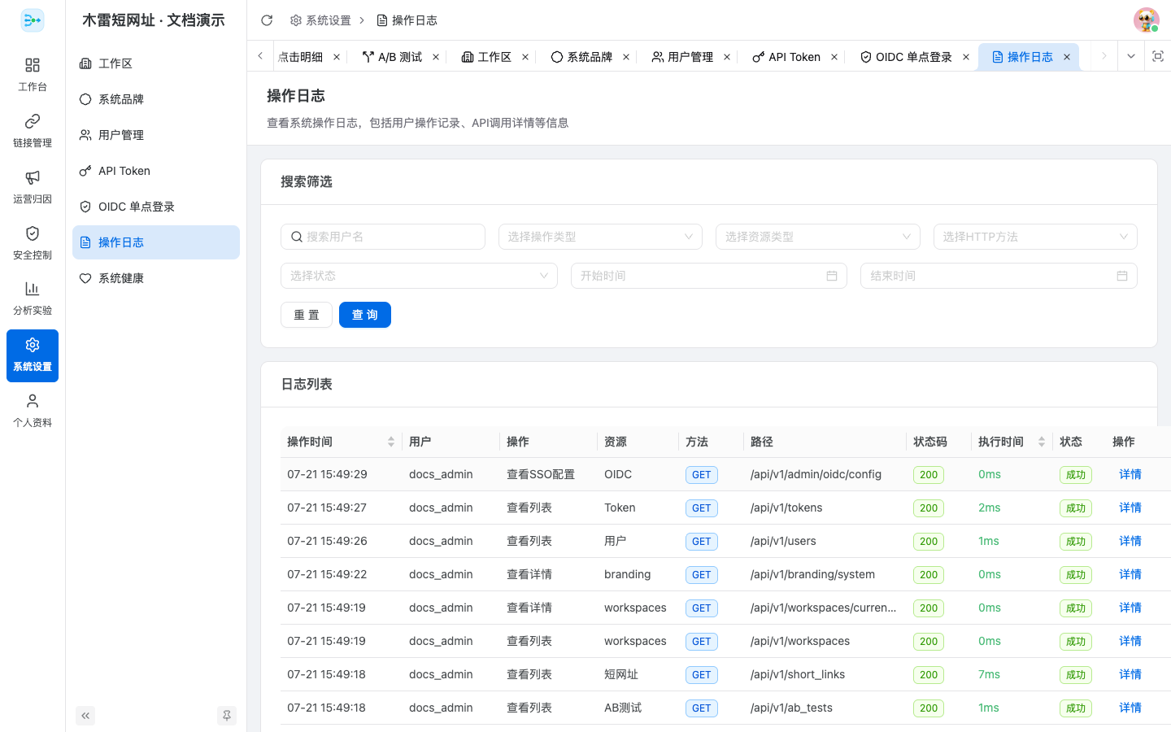The image size is (1171, 732).
Task: Open 个人资料 profile icon
Action: pos(33,411)
